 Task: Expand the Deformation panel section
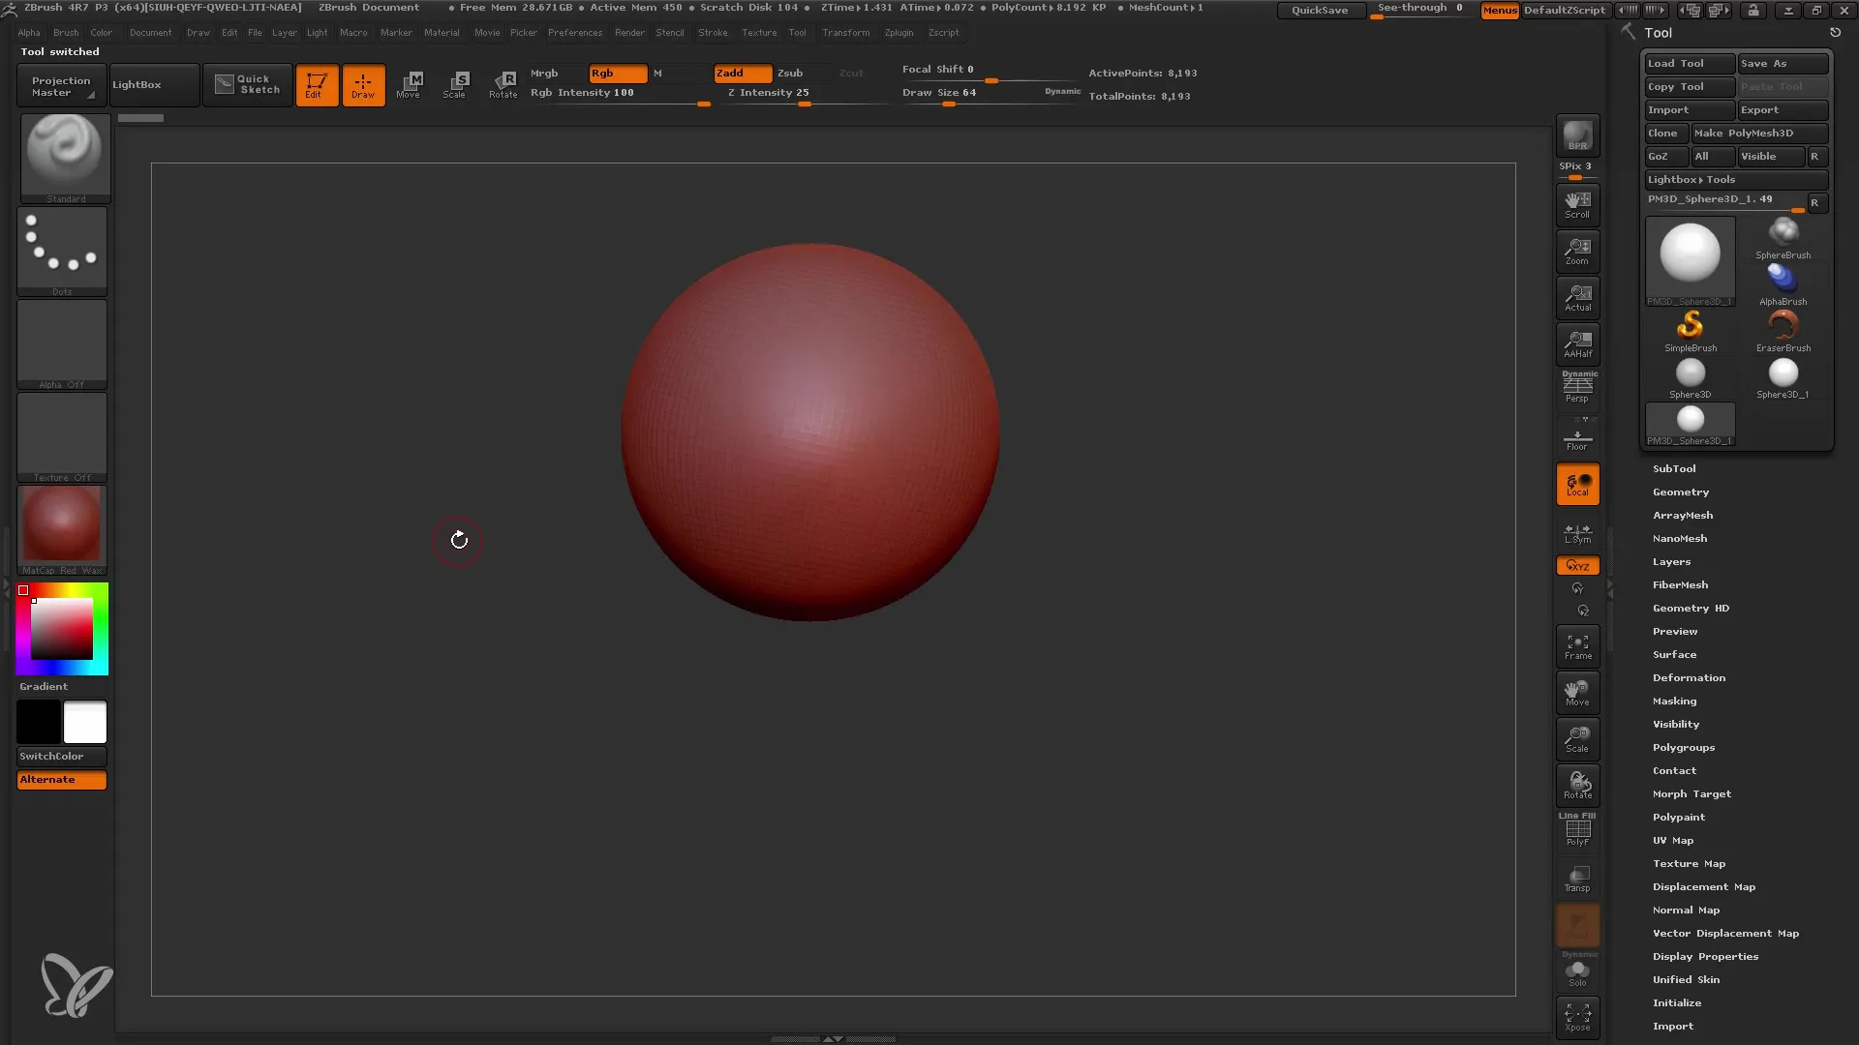(x=1688, y=677)
